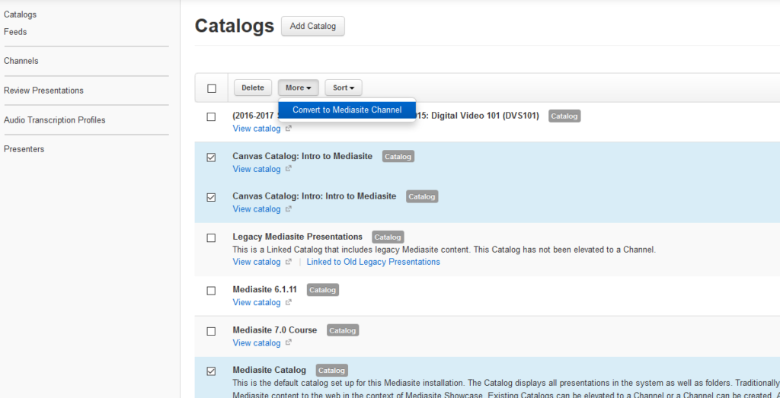Open Review Presentations in the sidebar
Screen dimensions: 780x398
click(x=43, y=91)
